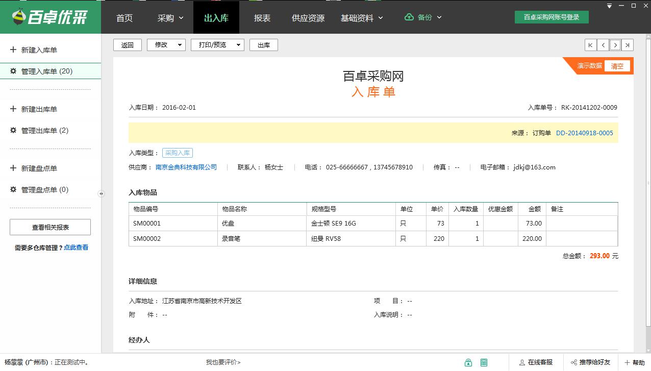This screenshot has height=371, width=651.
Task: Click the cloud backup icon
Action: point(409,17)
